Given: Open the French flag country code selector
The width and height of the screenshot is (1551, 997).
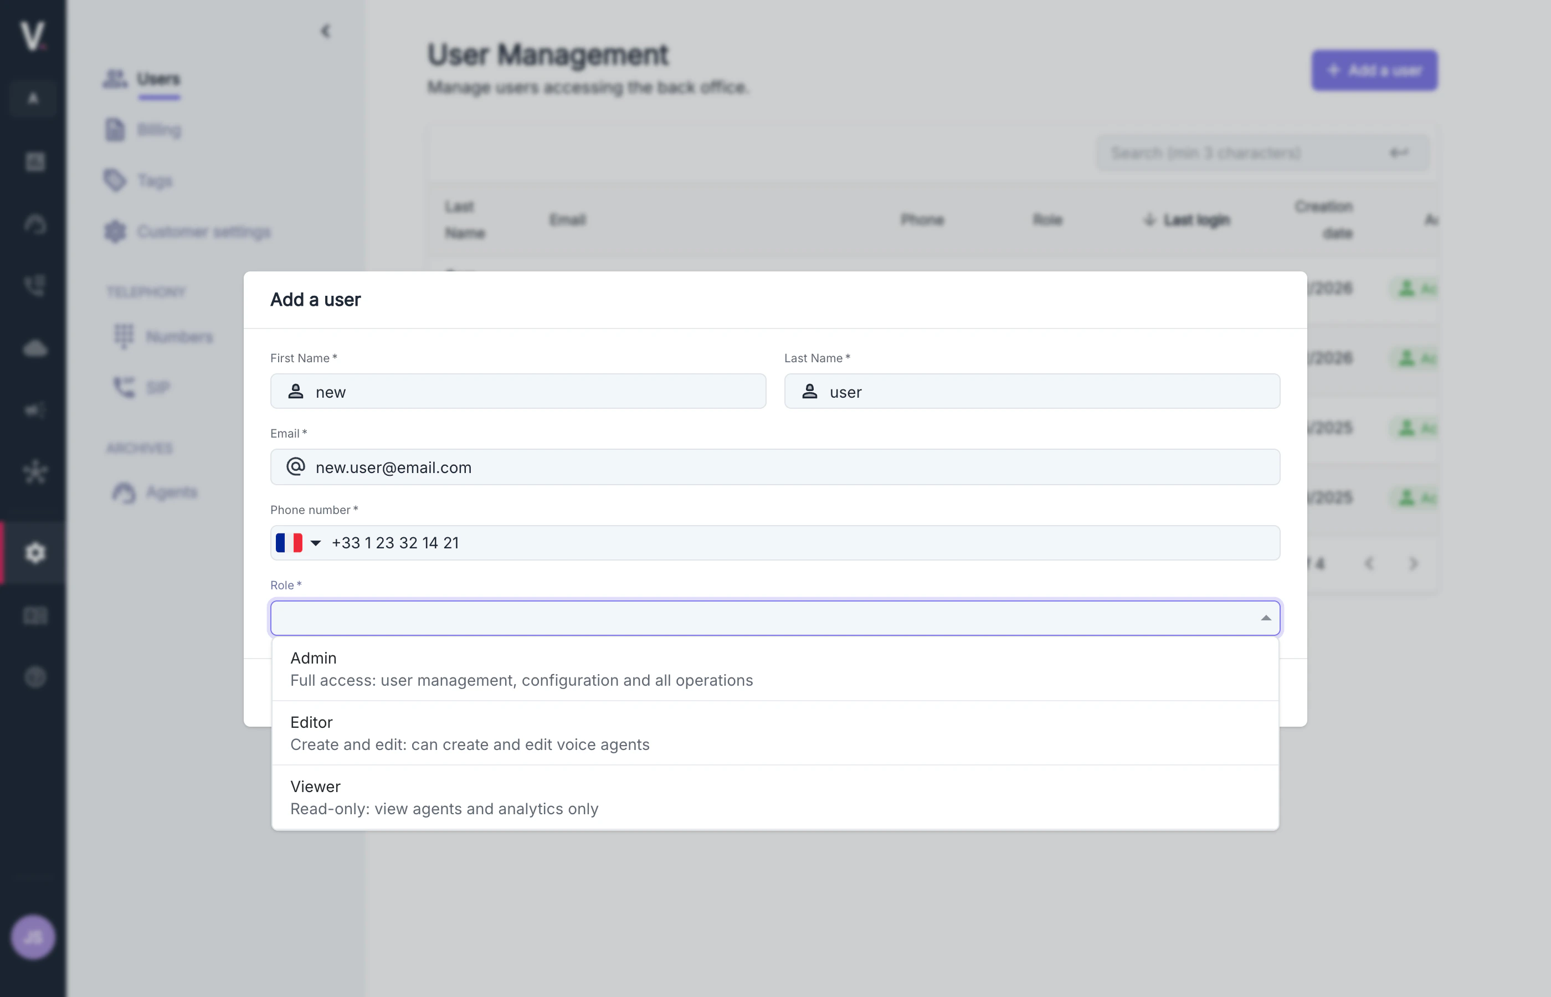Looking at the screenshot, I should tap(298, 542).
